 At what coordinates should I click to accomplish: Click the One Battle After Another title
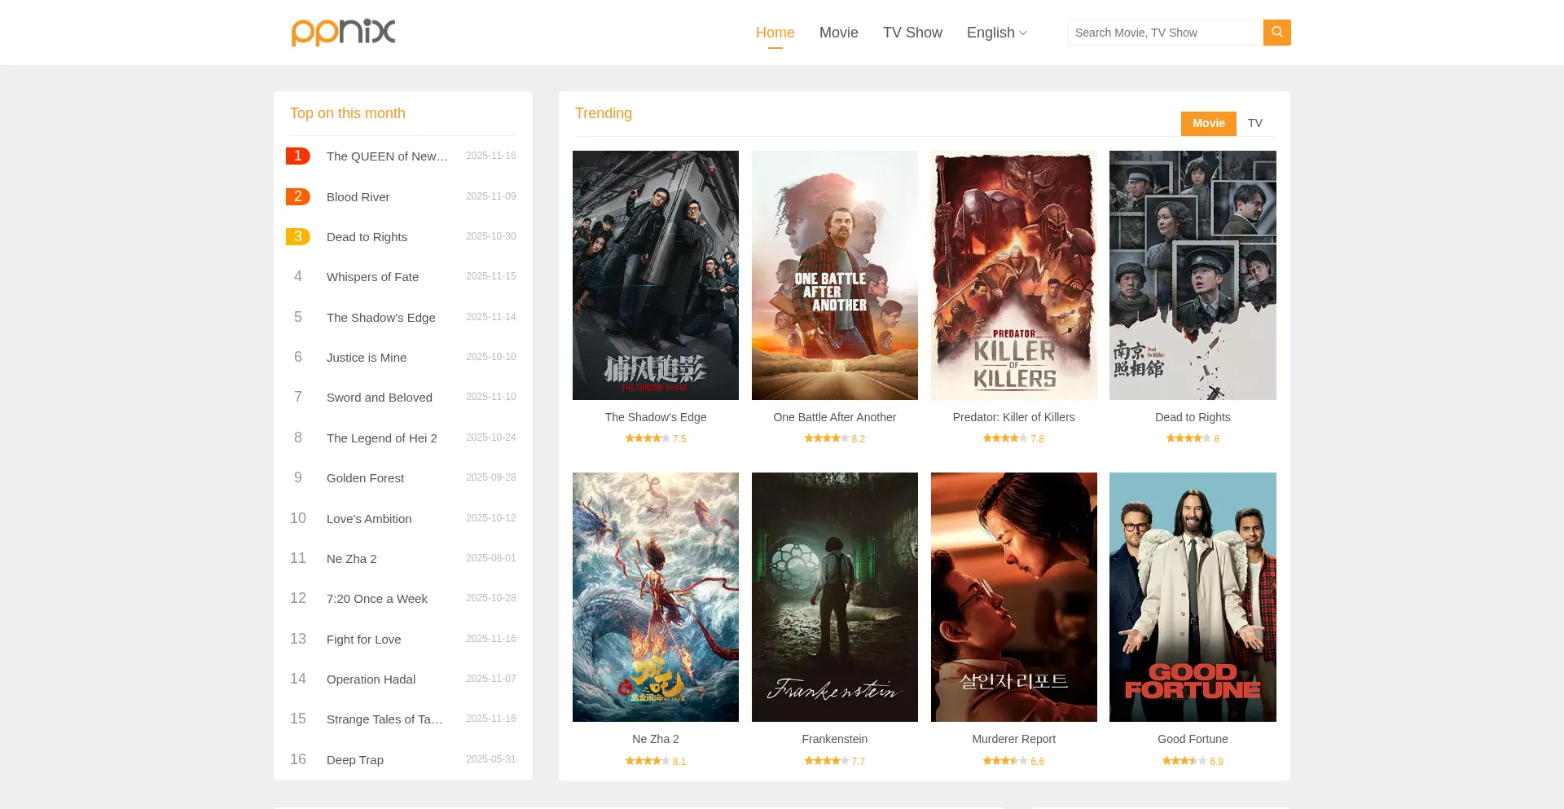(834, 417)
